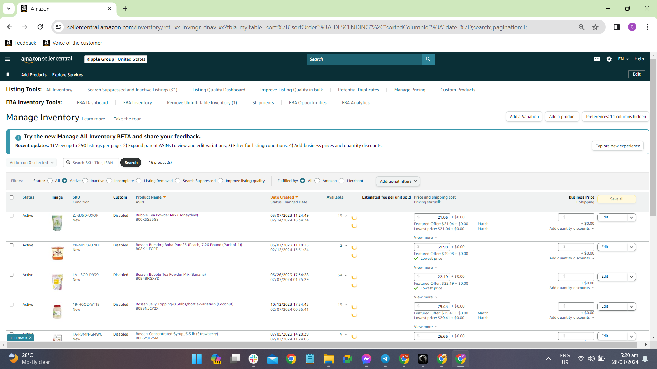Image resolution: width=657 pixels, height=369 pixels.
Task: Open the Additional filters dropdown
Action: coord(398,181)
